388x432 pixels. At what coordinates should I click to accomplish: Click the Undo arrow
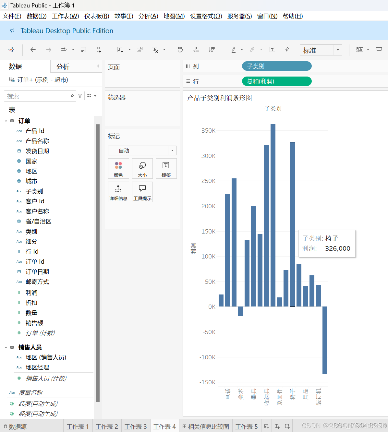pos(33,50)
